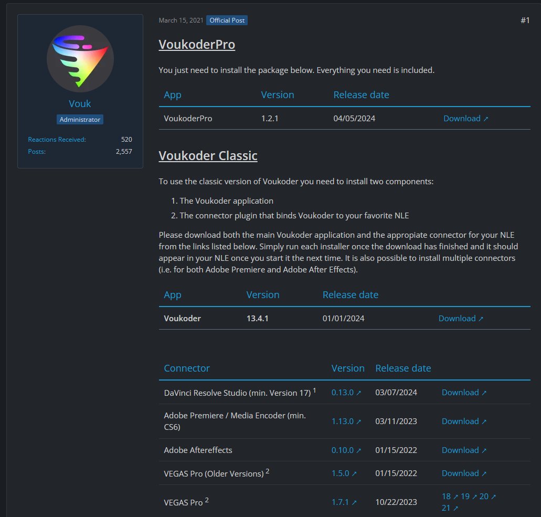Click the 03/07/2024 release date cell
The width and height of the screenshot is (541, 517).
396,393
